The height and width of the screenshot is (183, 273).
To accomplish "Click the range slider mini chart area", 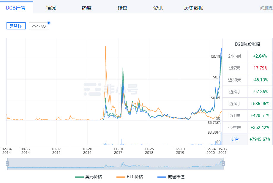I will tap(115, 164).
